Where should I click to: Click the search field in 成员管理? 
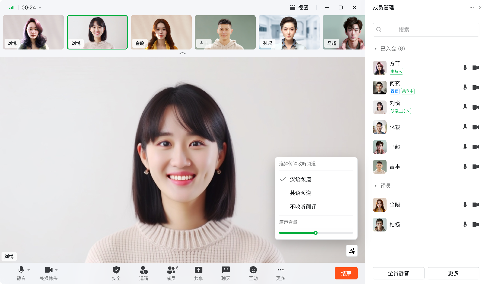click(x=426, y=29)
